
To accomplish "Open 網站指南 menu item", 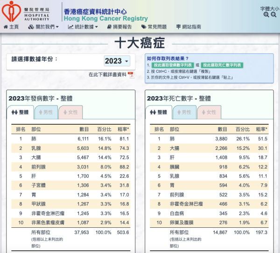I will point(189,27).
